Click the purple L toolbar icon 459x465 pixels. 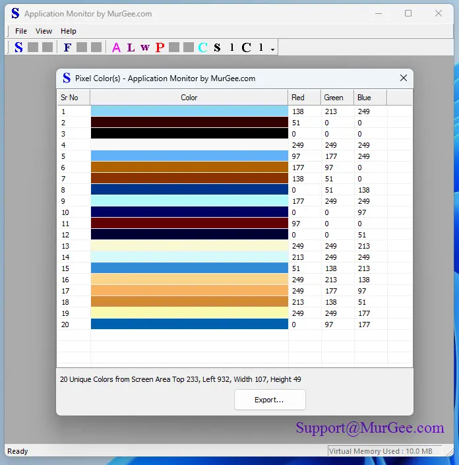click(x=131, y=47)
